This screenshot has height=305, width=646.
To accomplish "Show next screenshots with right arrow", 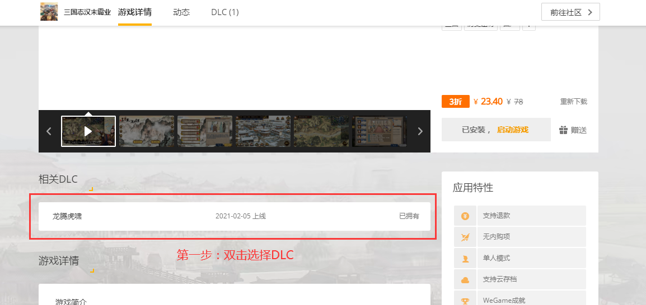I will point(420,131).
